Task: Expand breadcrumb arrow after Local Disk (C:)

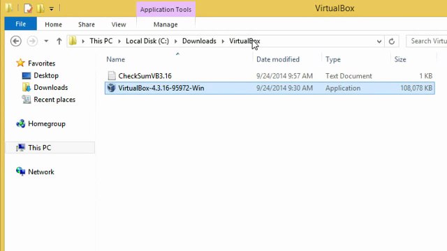Action: [176, 41]
